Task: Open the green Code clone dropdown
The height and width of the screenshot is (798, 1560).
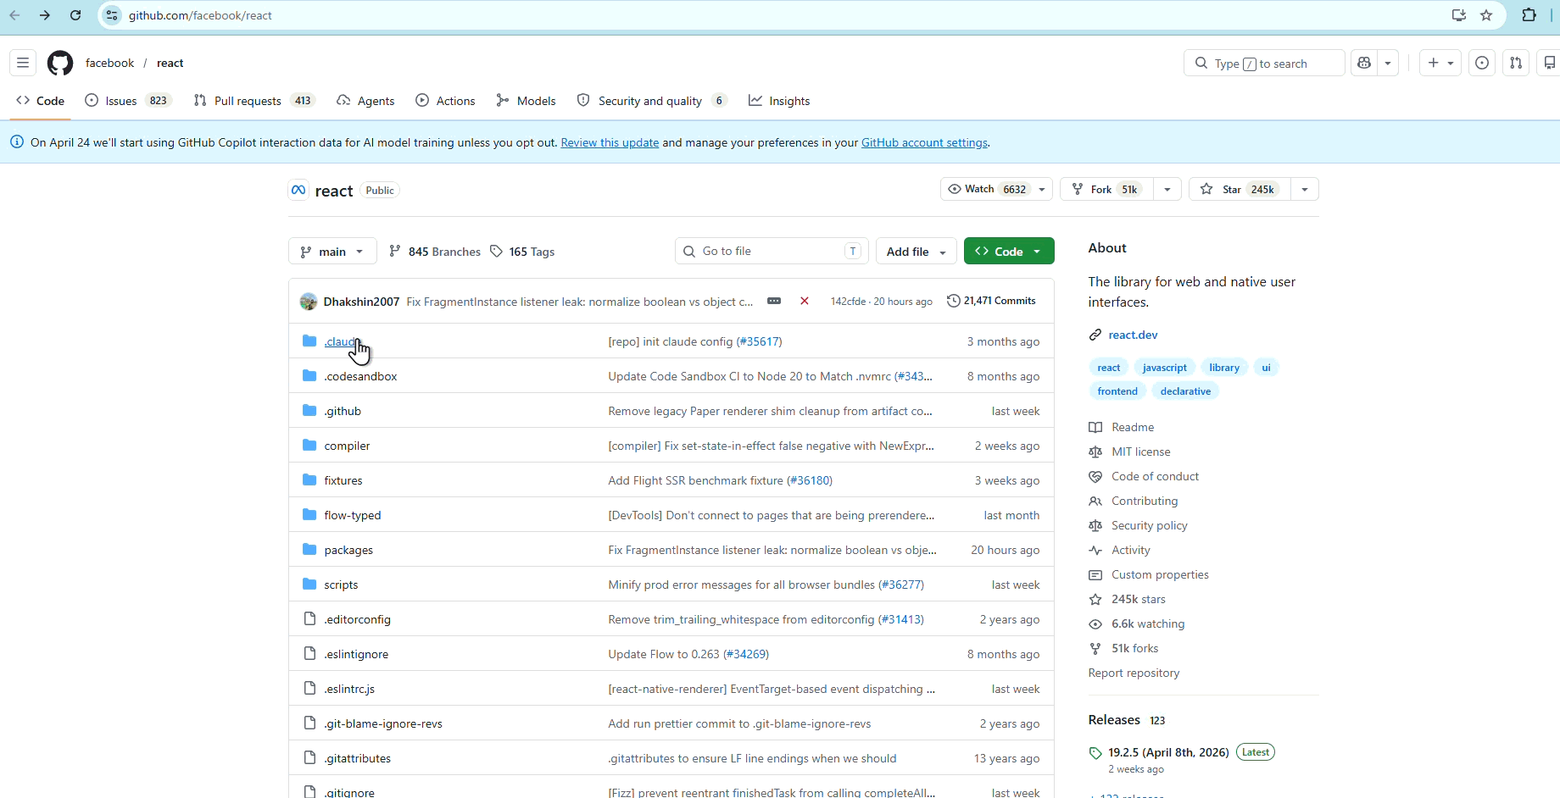Action: click(1009, 252)
